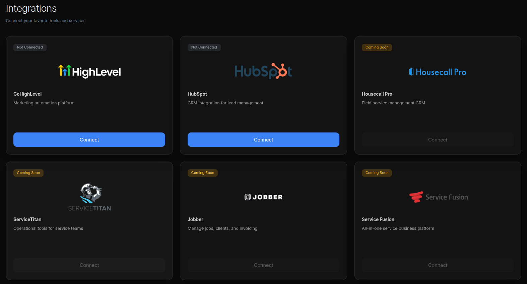
Task: Click the ServiceTitan card title
Action: (x=27, y=219)
